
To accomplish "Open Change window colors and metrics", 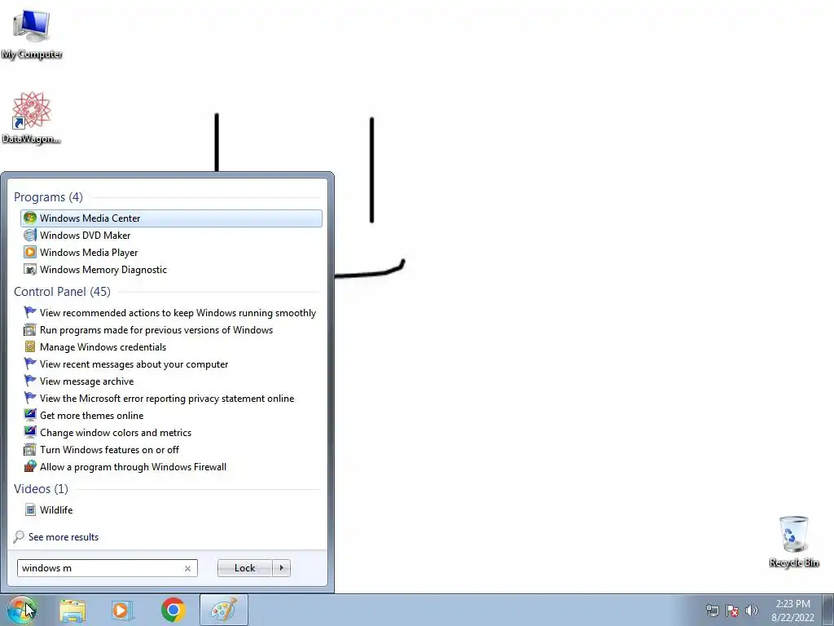I will click(x=171, y=432).
